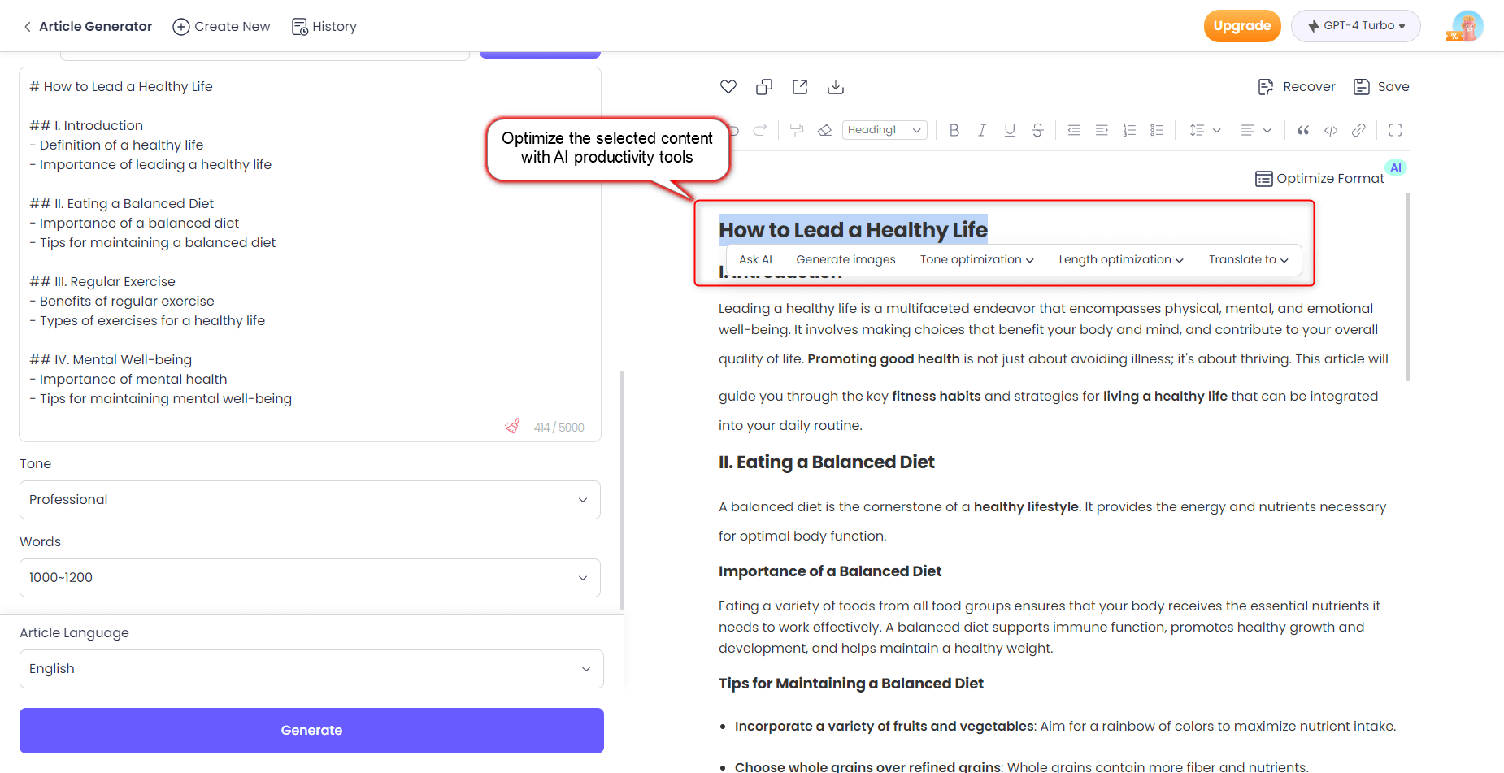Click the 'Article Generator' title

pyautogui.click(x=95, y=27)
